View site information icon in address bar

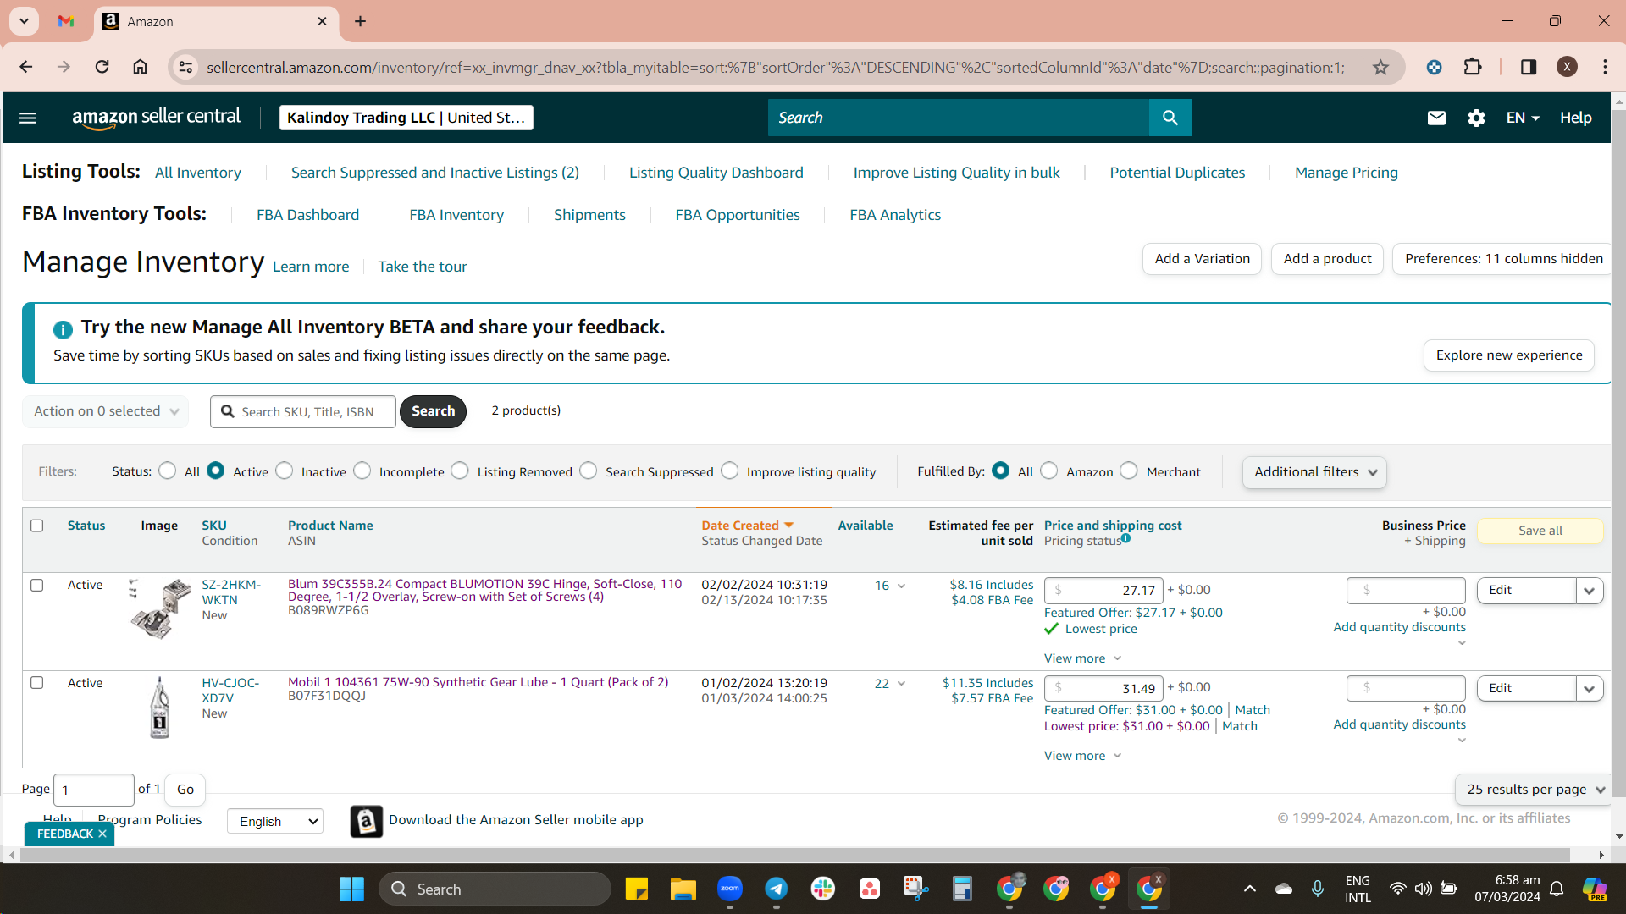(x=185, y=67)
